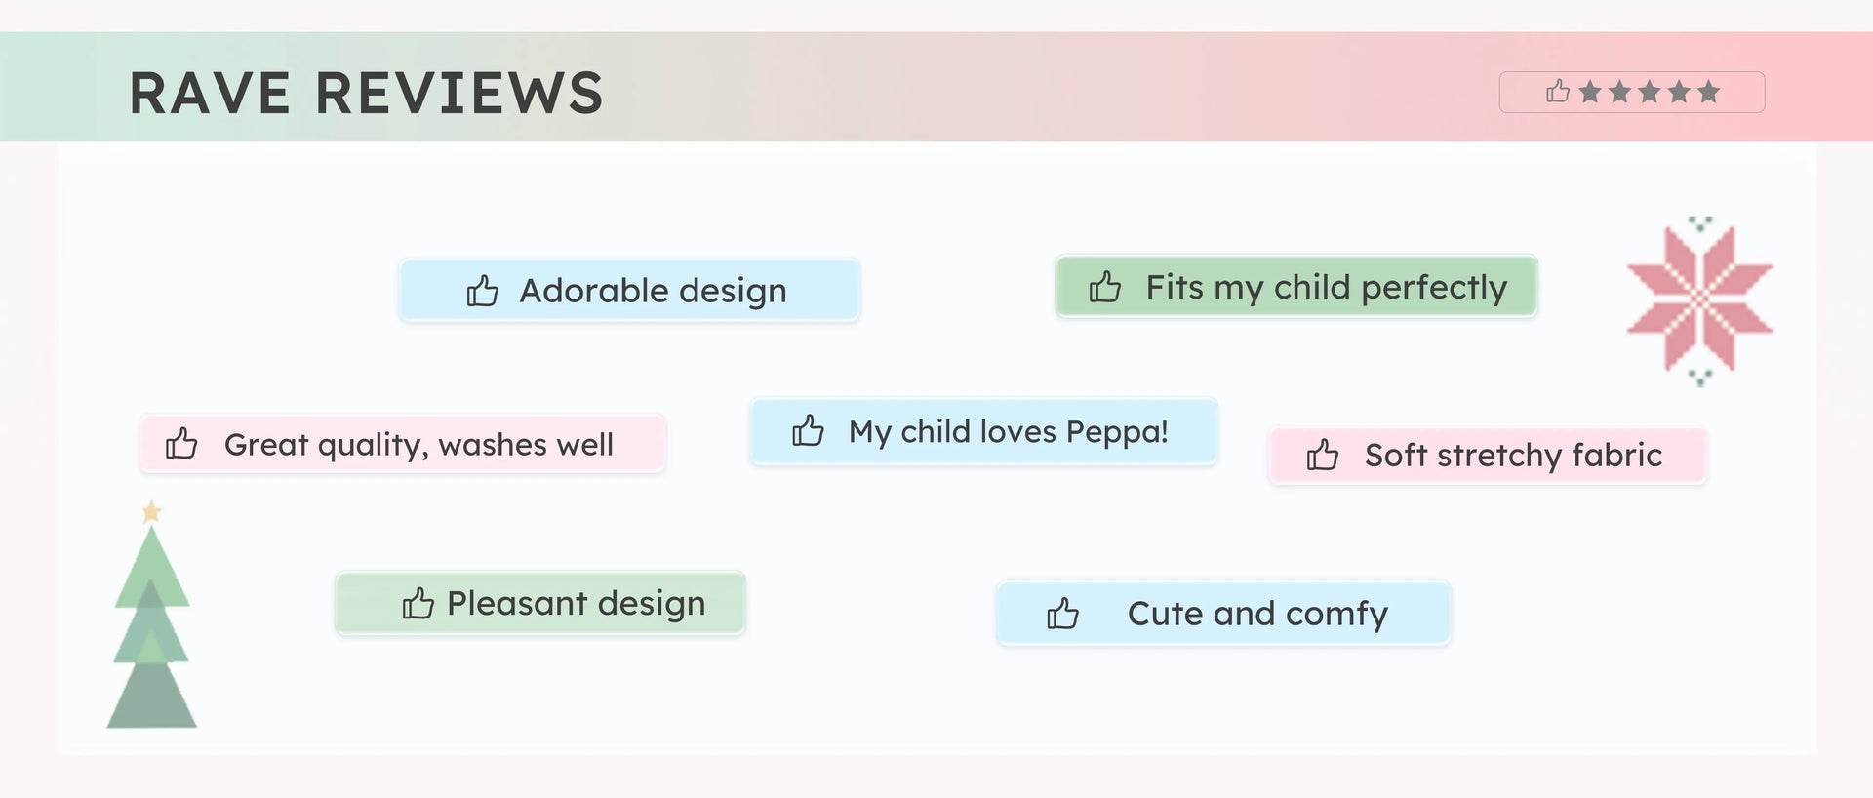The image size is (1873, 798).
Task: Click thumbs-up icon beside Cute and comfy
Action: coord(1062,614)
